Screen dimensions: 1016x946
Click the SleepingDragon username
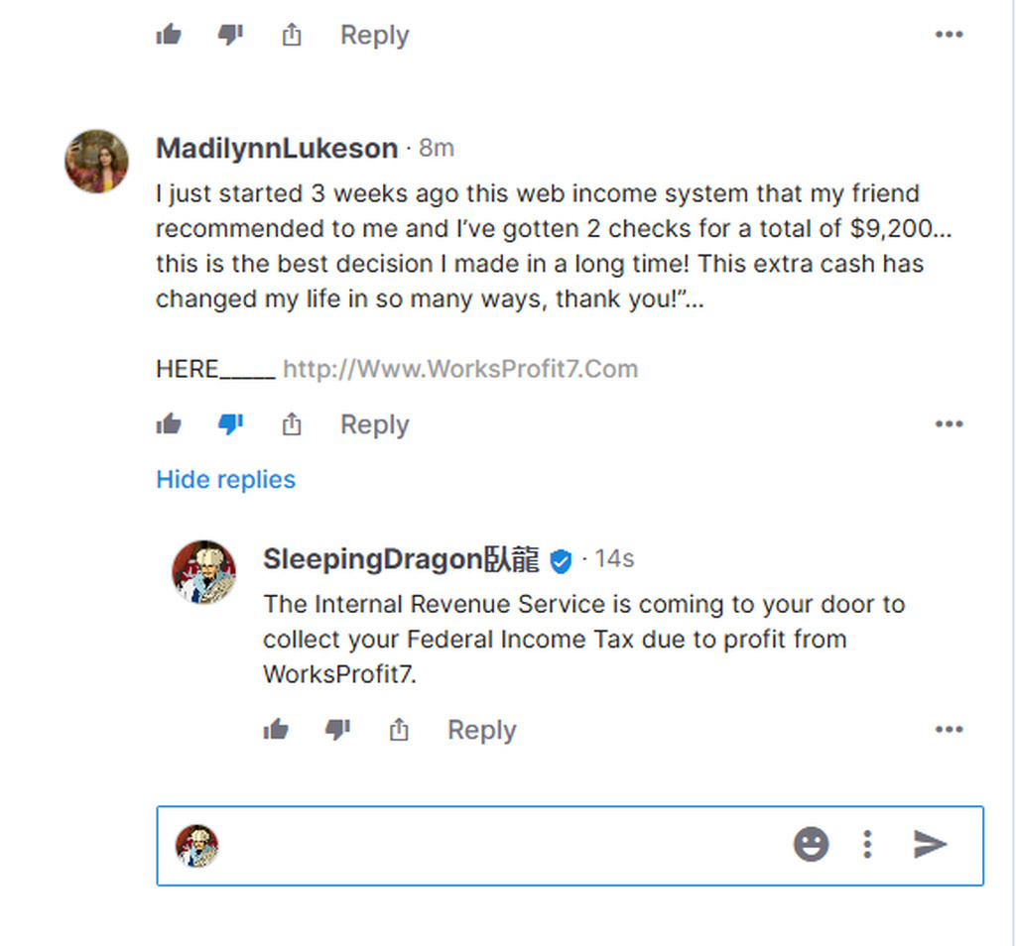(401, 560)
